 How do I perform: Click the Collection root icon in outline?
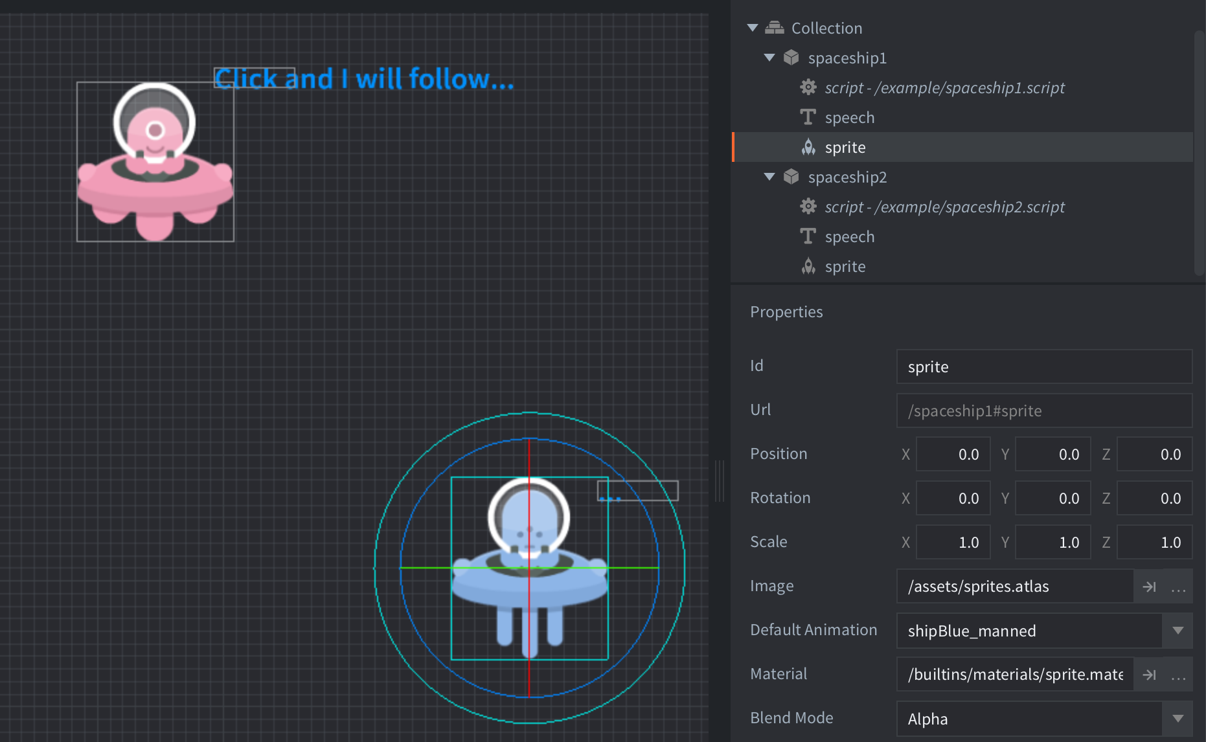pos(774,28)
